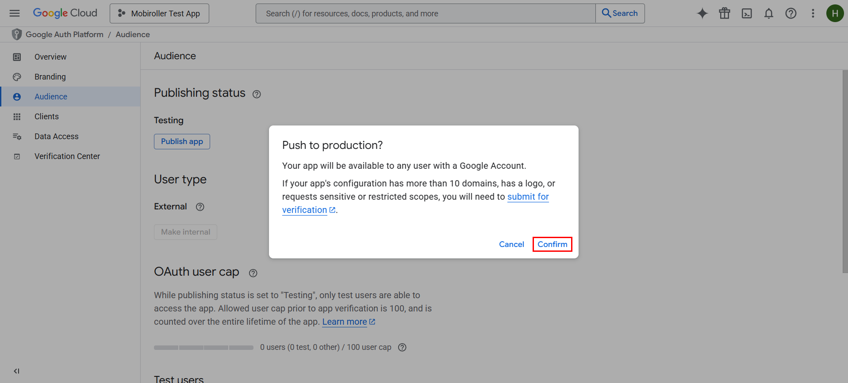Click the Data Access settings-list icon
848x383 pixels.
tap(17, 137)
